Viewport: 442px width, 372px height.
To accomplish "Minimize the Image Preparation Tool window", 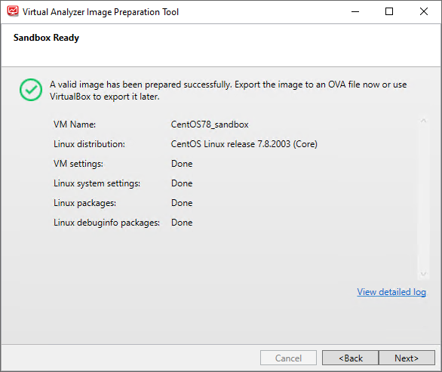I will click(x=355, y=11).
